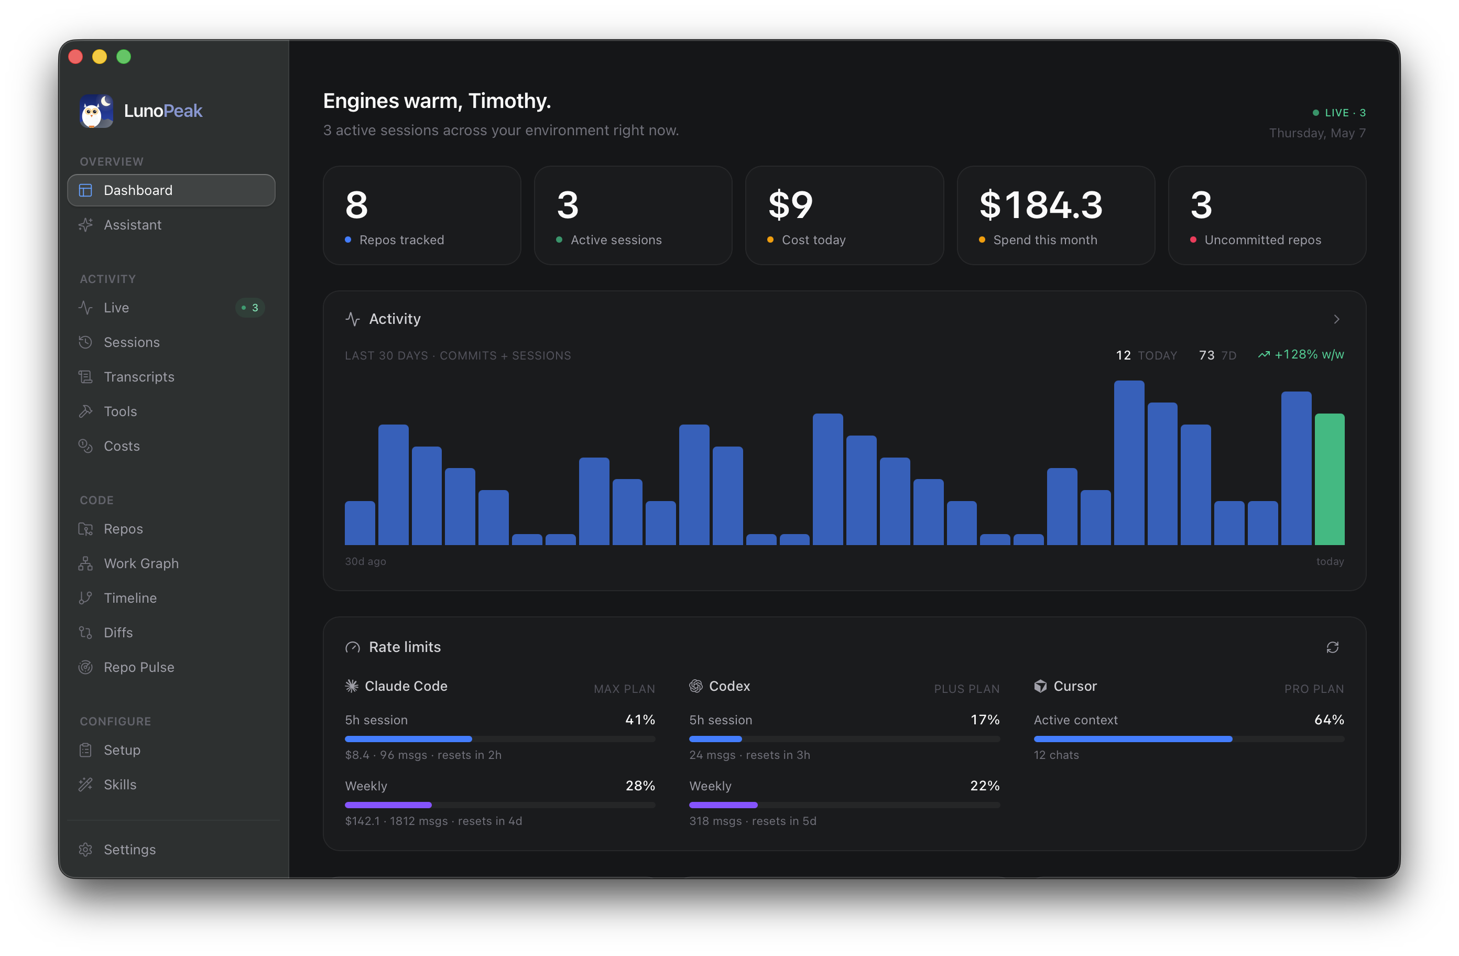The height and width of the screenshot is (956, 1459).
Task: Click the '73 7D' activity count
Action: coord(1217,355)
